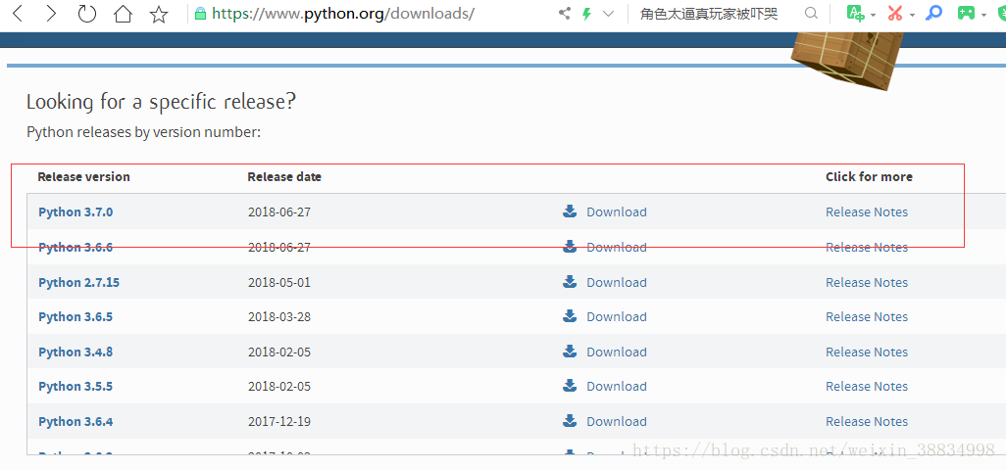Open the Python 3.6.4 release link
1006x470 pixels.
click(75, 422)
